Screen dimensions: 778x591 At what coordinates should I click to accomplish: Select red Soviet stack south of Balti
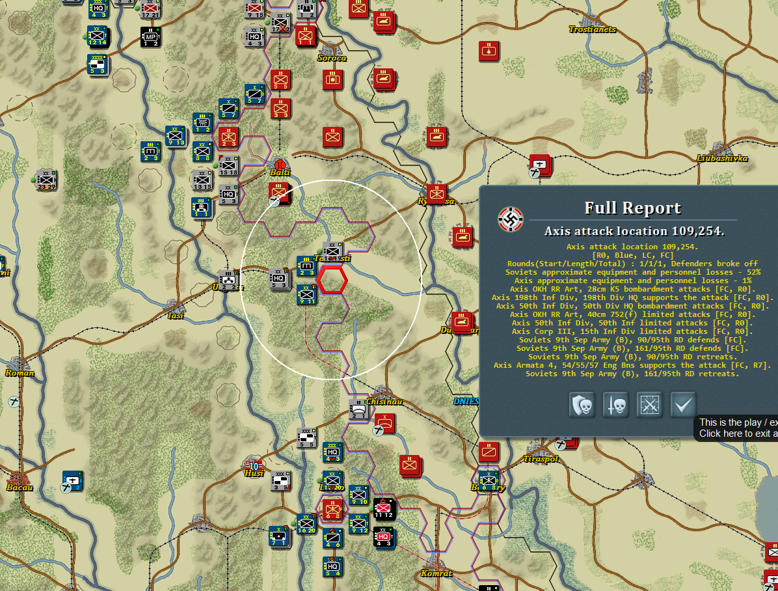pyautogui.click(x=279, y=193)
